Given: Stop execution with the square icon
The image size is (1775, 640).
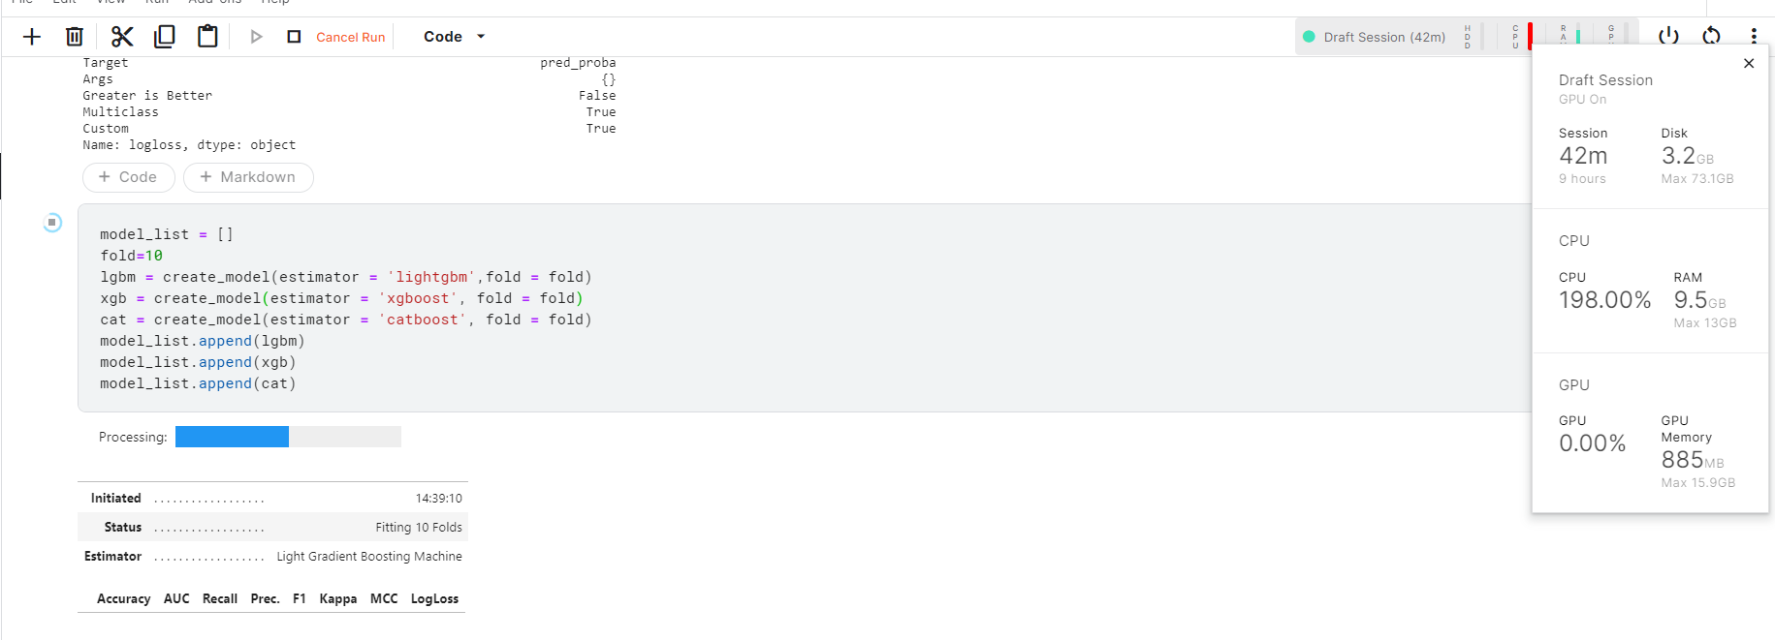Looking at the screenshot, I should tap(293, 36).
